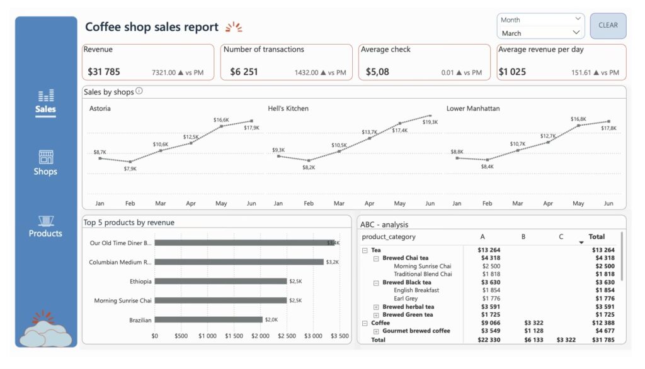Click the grand Total row label
The width and height of the screenshot is (645, 369).
click(378, 340)
